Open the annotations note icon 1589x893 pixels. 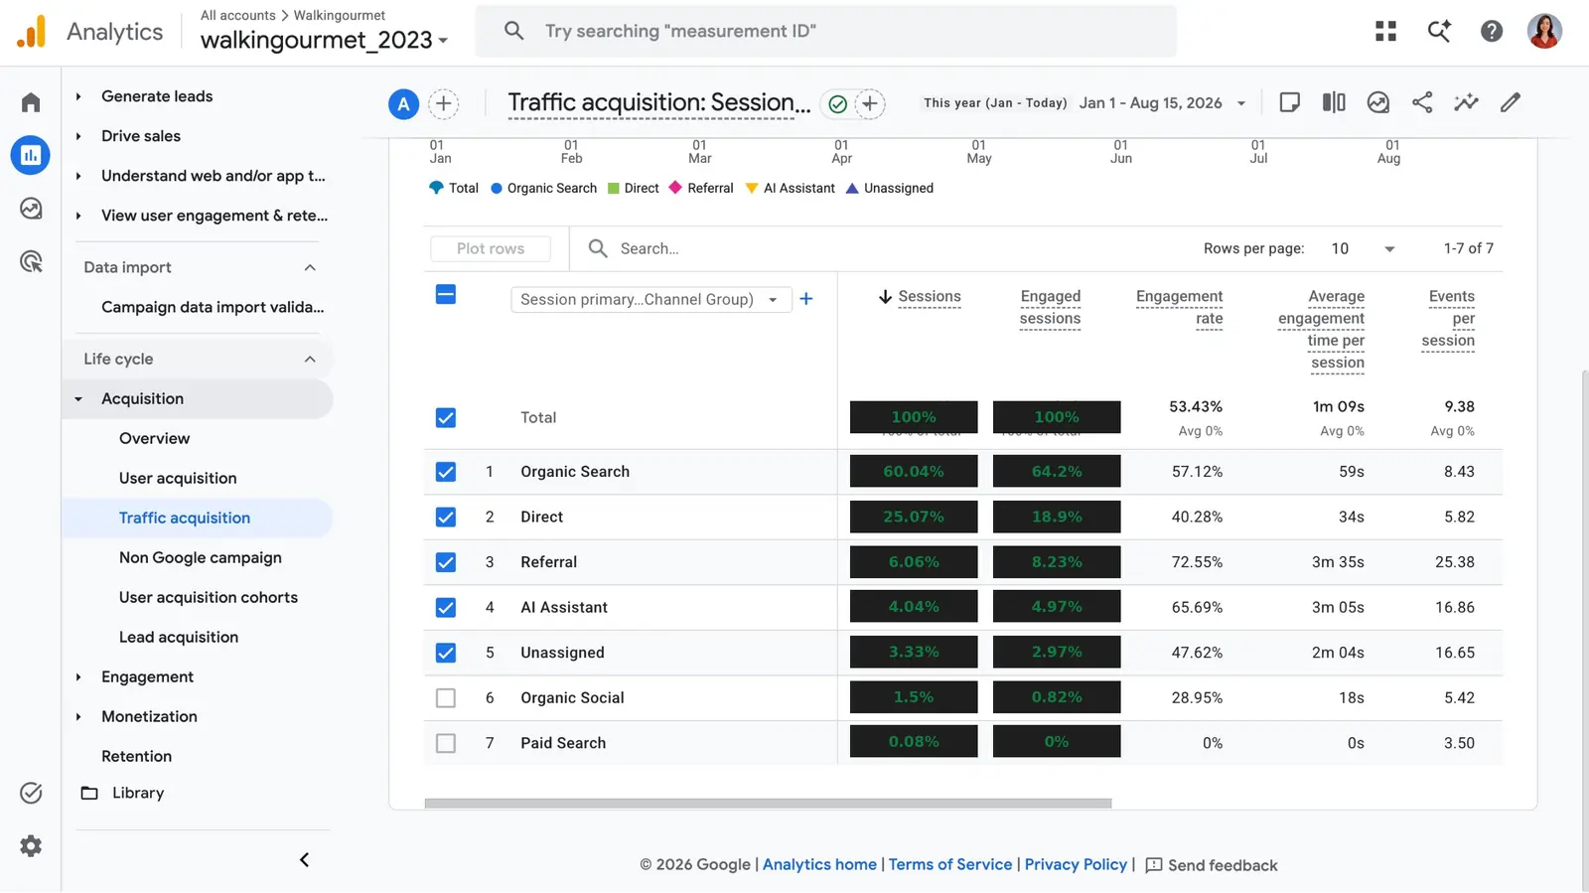pos(1290,102)
